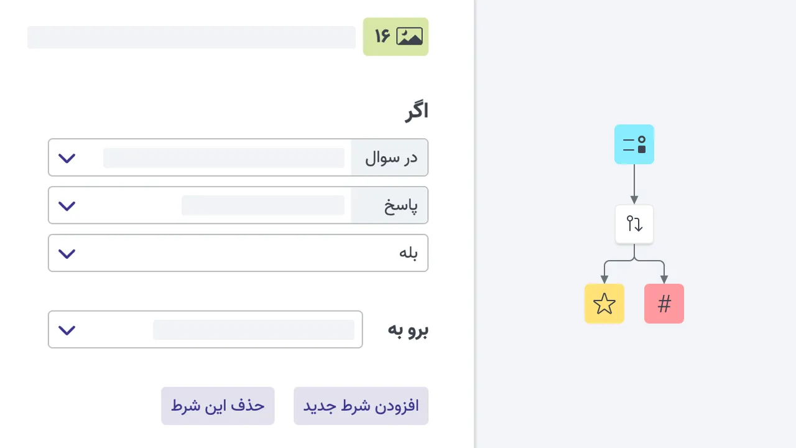Click the empty input field inside در سوال row
Screen dimensions: 796x448
(224, 158)
